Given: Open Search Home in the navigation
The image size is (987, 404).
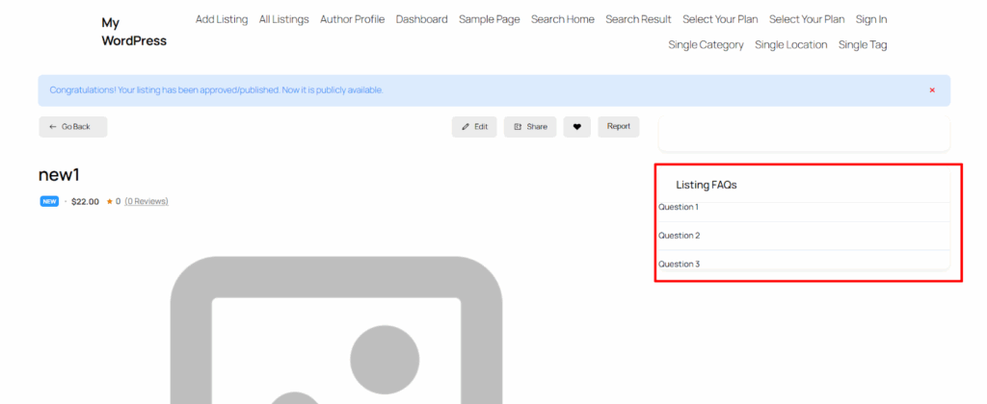Looking at the screenshot, I should (x=562, y=19).
